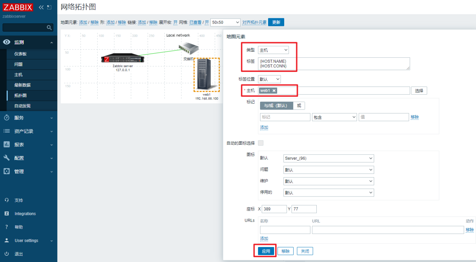The height and width of the screenshot is (262, 476).
Task: Click 移除 link in URLs row
Action: [470, 230]
